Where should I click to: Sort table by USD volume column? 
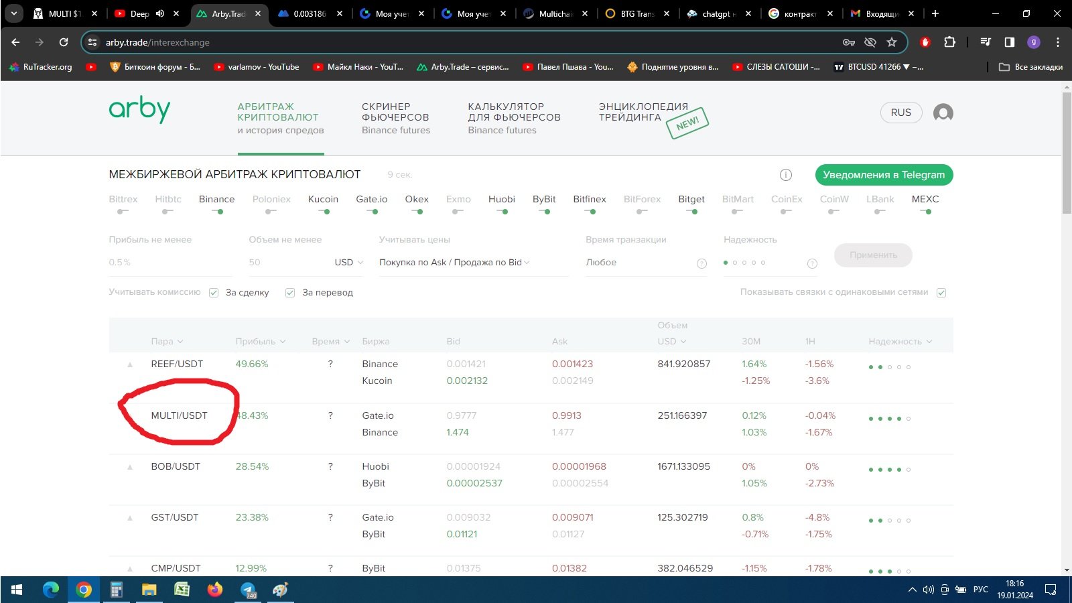(672, 342)
